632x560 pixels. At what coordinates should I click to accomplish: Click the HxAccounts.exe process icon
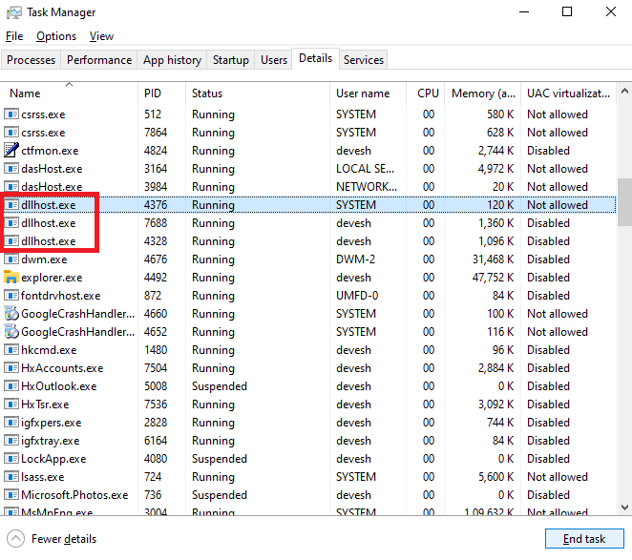[x=11, y=368]
